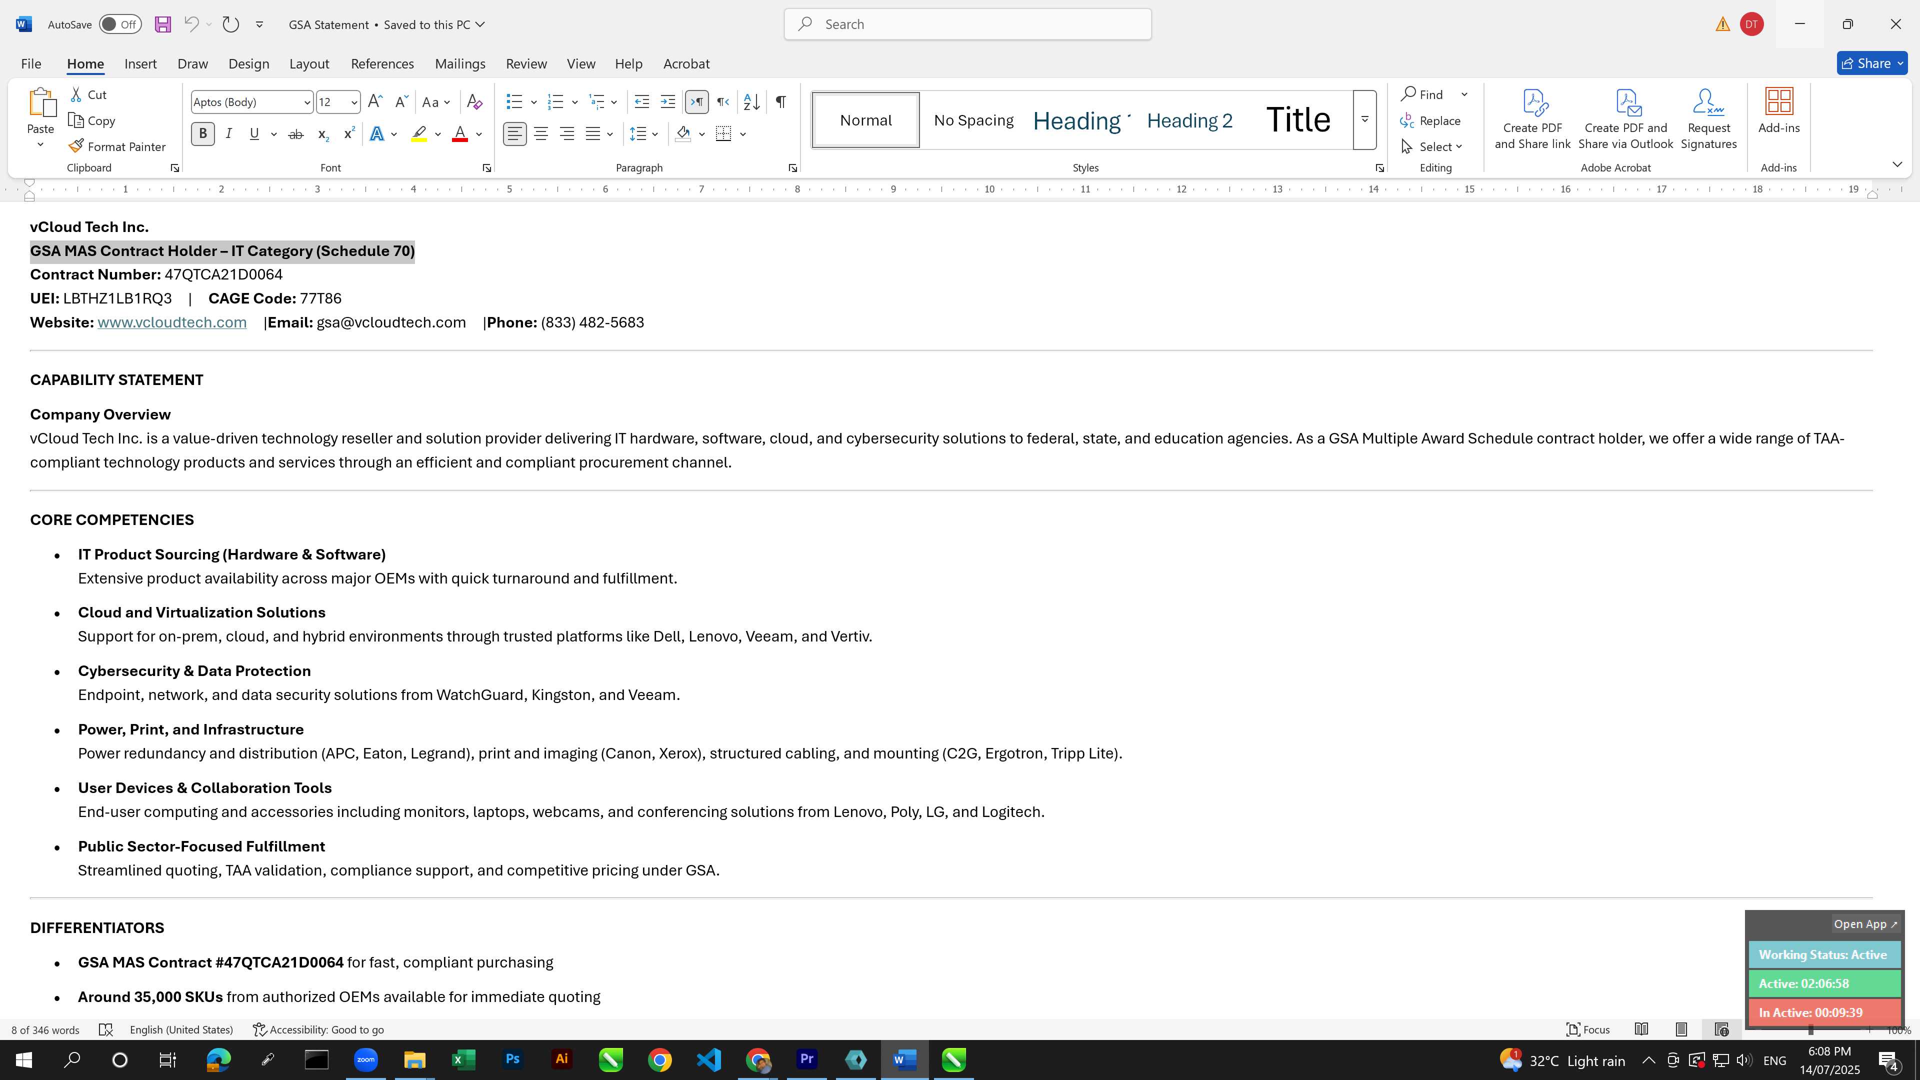Click word count in status bar
Screen dimensions: 1920x1080
coord(45,1029)
